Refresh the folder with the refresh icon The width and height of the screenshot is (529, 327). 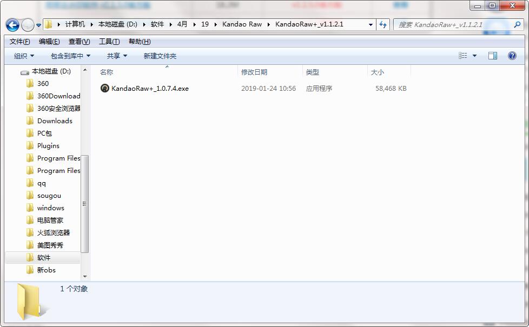point(383,24)
